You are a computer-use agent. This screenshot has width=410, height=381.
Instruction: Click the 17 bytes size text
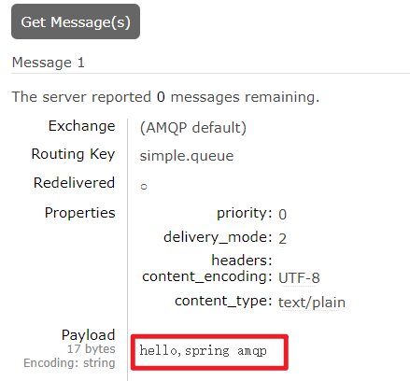coord(92,349)
